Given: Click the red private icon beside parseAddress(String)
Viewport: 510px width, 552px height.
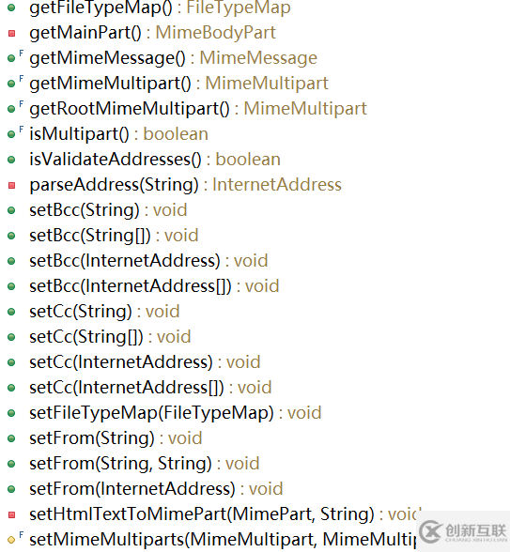Looking at the screenshot, I should [x=11, y=185].
